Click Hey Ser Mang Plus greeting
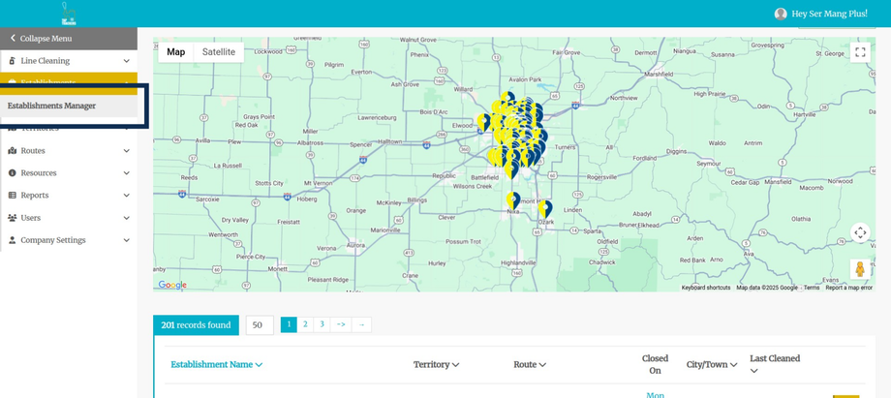Viewport: 891px width, 398px height. (830, 14)
